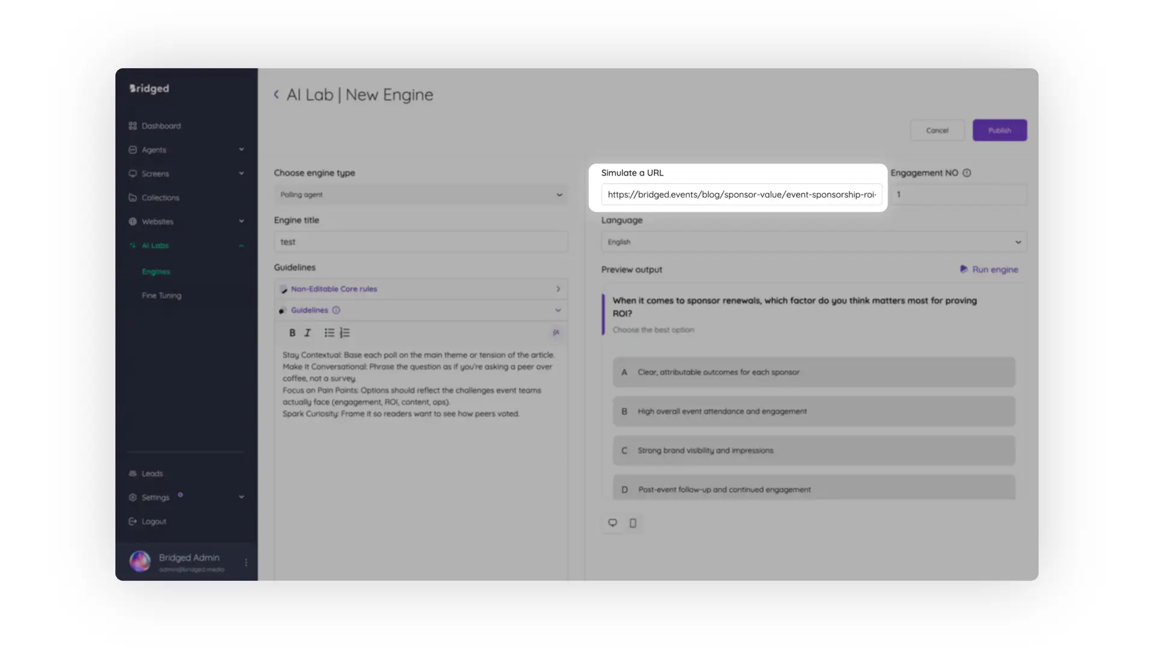Viewport: 1154px width, 649px height.
Task: Open the engine type dropdown
Action: pos(420,195)
